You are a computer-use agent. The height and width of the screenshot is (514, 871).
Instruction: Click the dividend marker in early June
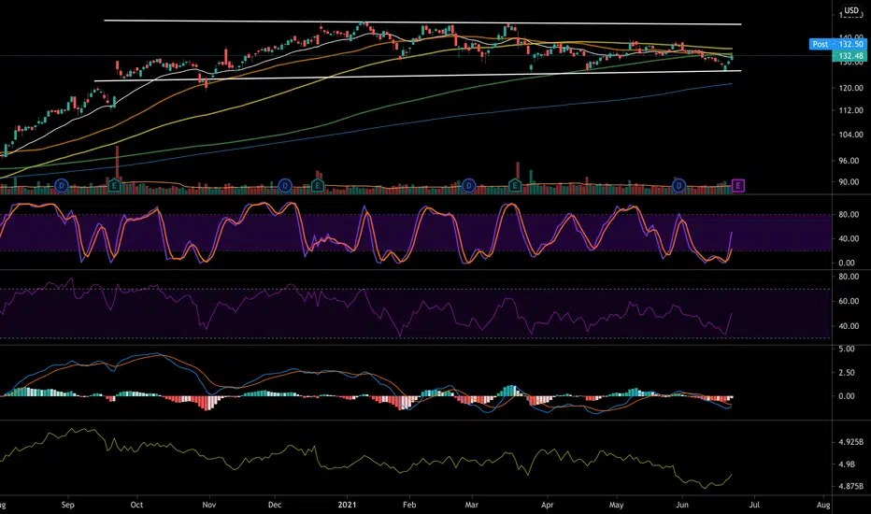678,185
